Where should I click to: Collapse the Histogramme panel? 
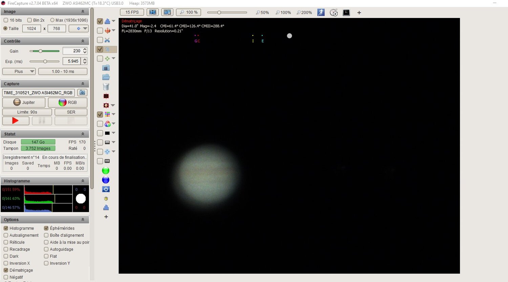83,181
